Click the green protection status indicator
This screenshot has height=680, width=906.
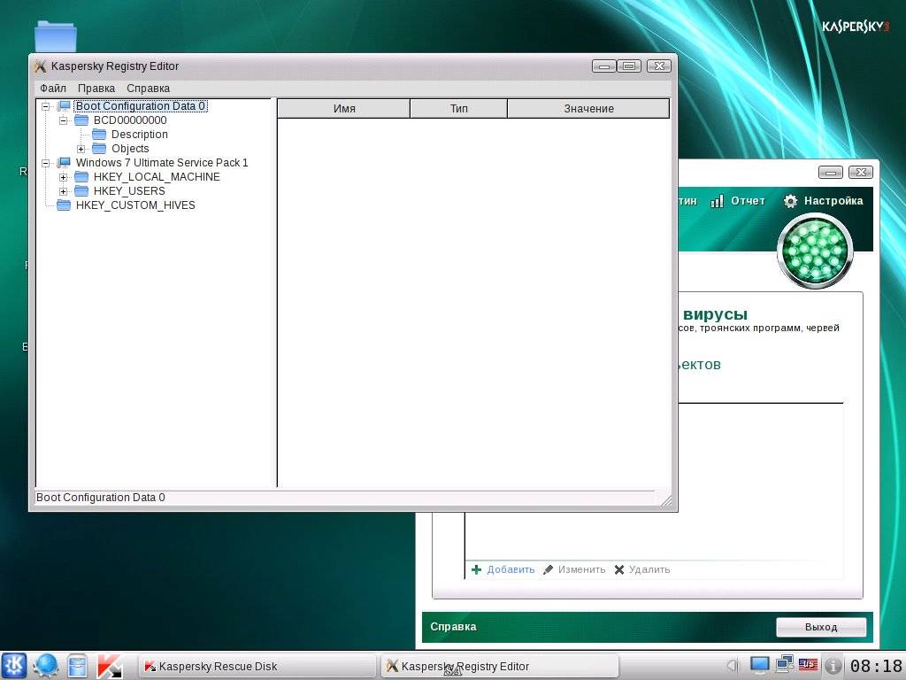(x=815, y=251)
